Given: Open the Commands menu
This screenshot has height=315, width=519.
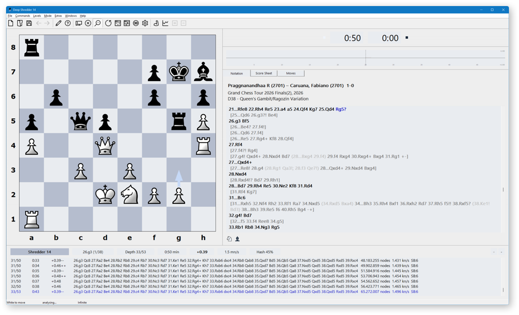Looking at the screenshot, I should (23, 16).
